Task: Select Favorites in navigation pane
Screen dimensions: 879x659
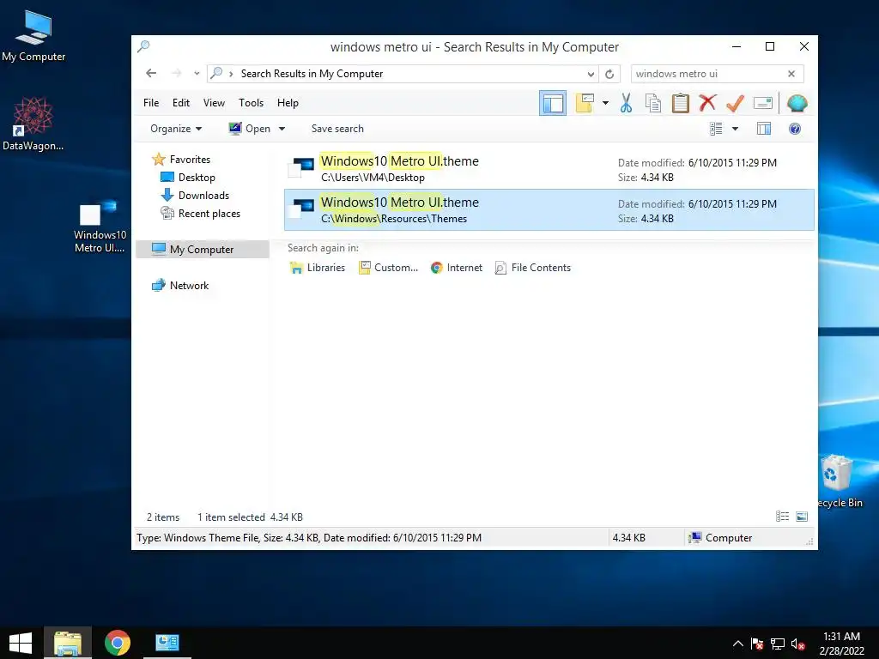Action: pyautogui.click(x=190, y=160)
